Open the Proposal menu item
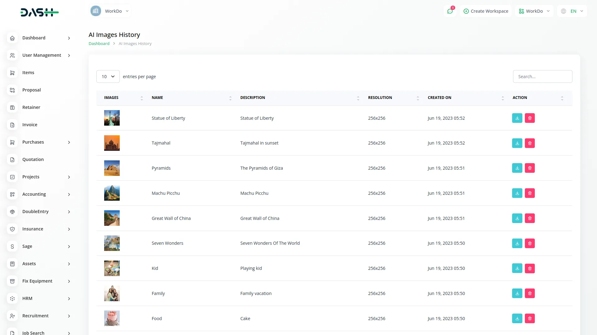This screenshot has width=597, height=335. point(31,90)
